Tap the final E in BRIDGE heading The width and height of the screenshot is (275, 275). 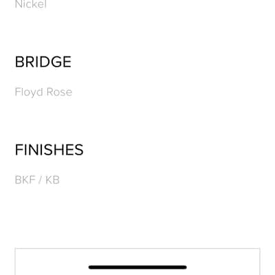67,62
